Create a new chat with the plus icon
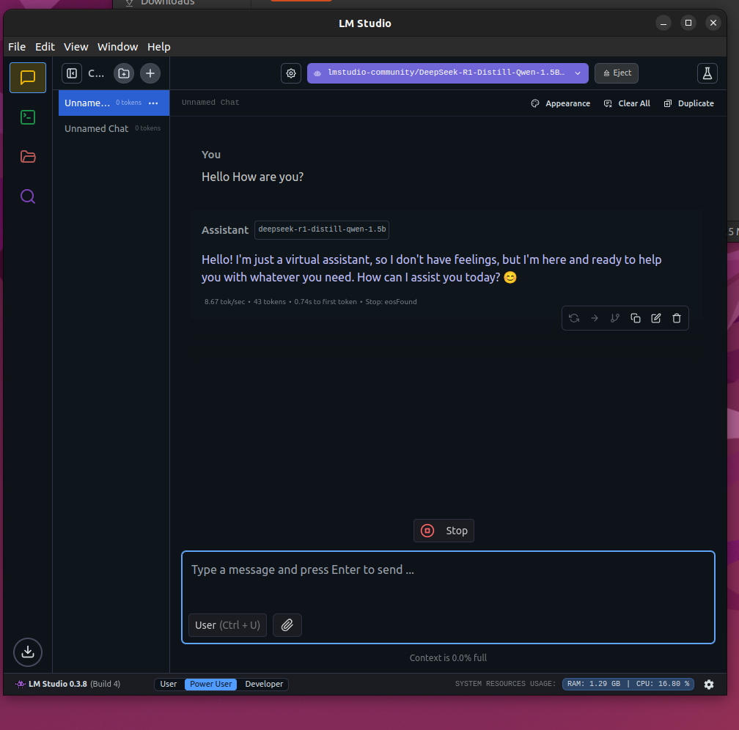The height and width of the screenshot is (730, 739). [x=150, y=73]
